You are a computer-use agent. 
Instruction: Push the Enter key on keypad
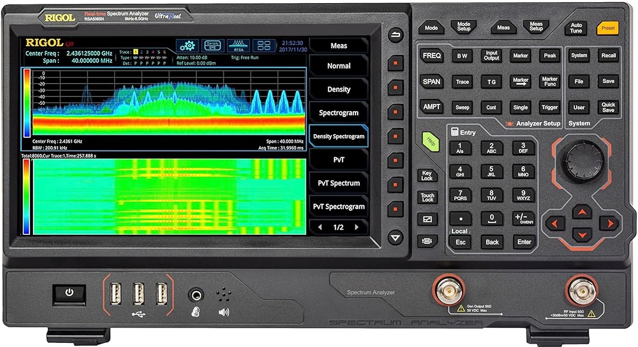pos(524,242)
